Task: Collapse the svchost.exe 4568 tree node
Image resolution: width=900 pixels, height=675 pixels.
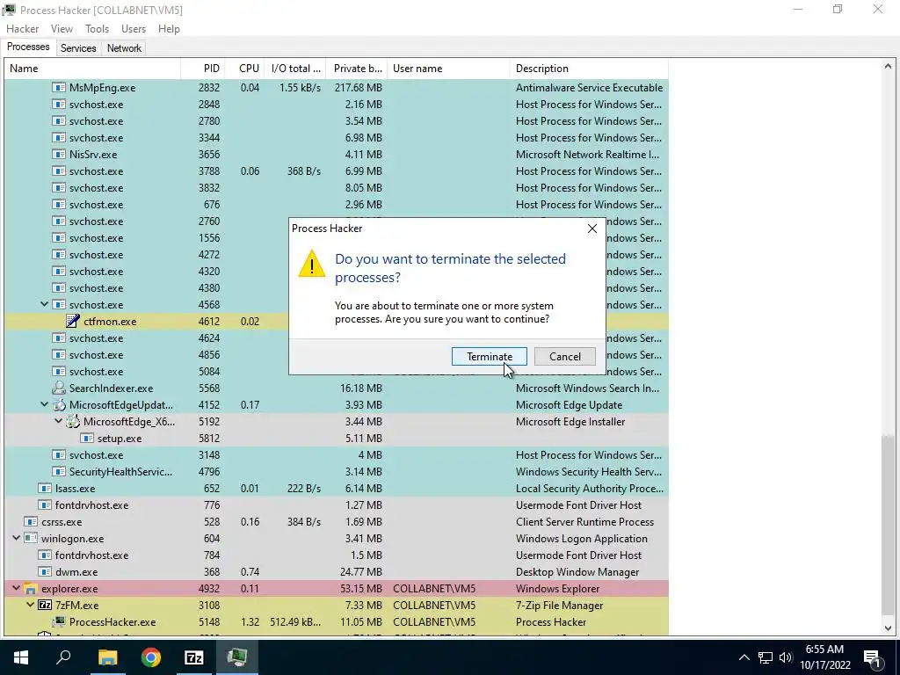Action: click(x=45, y=304)
